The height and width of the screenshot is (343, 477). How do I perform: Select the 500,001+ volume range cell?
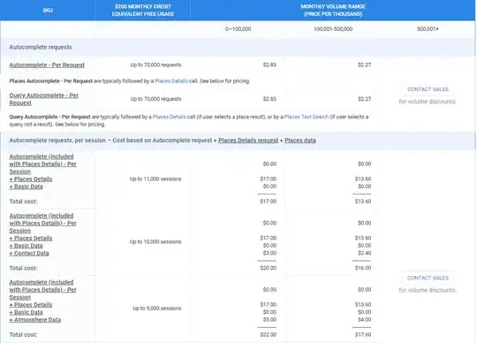[x=428, y=29]
